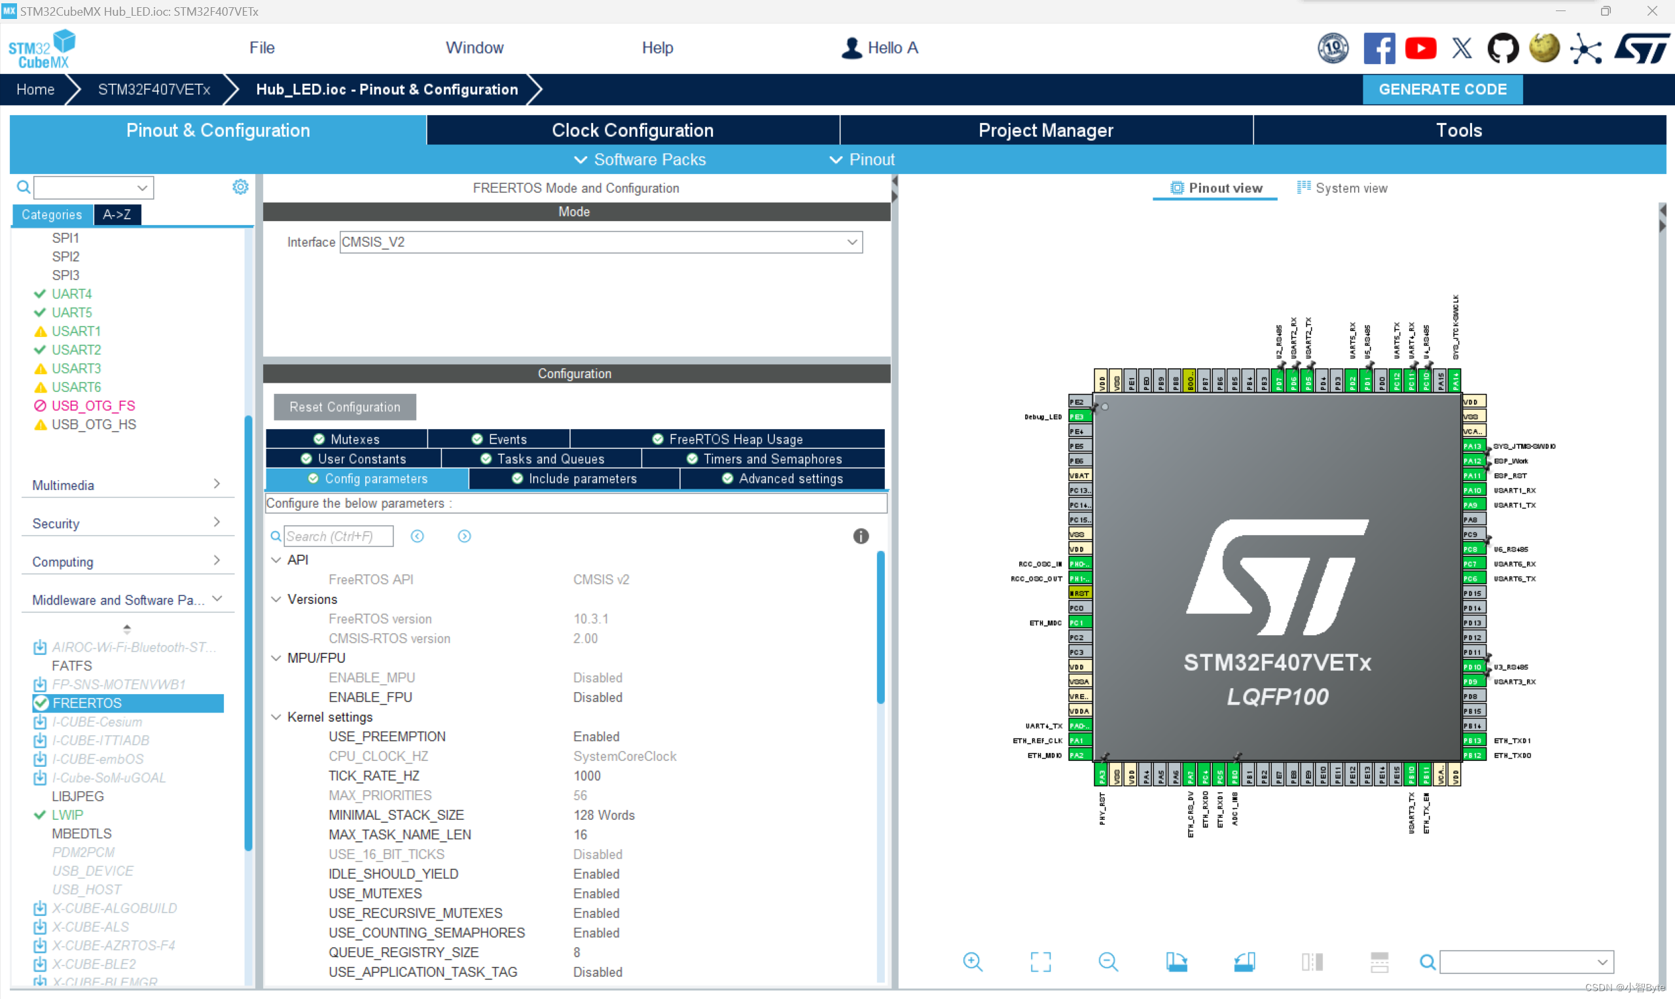Click the GENERATE CODE button
The width and height of the screenshot is (1675, 999).
[1444, 88]
